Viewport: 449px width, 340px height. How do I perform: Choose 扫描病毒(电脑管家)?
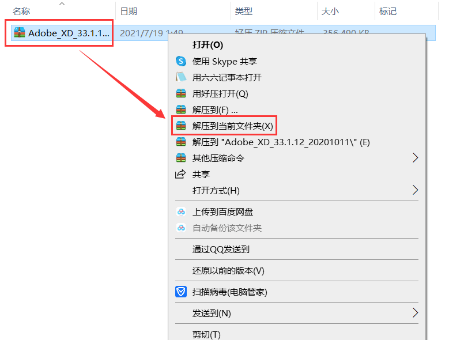(x=229, y=292)
